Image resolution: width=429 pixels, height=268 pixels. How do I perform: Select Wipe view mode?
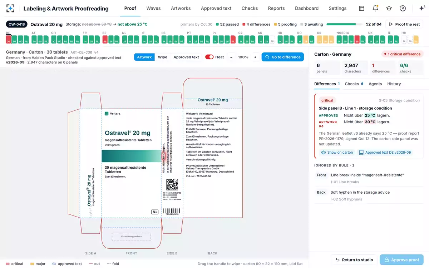pos(163,57)
